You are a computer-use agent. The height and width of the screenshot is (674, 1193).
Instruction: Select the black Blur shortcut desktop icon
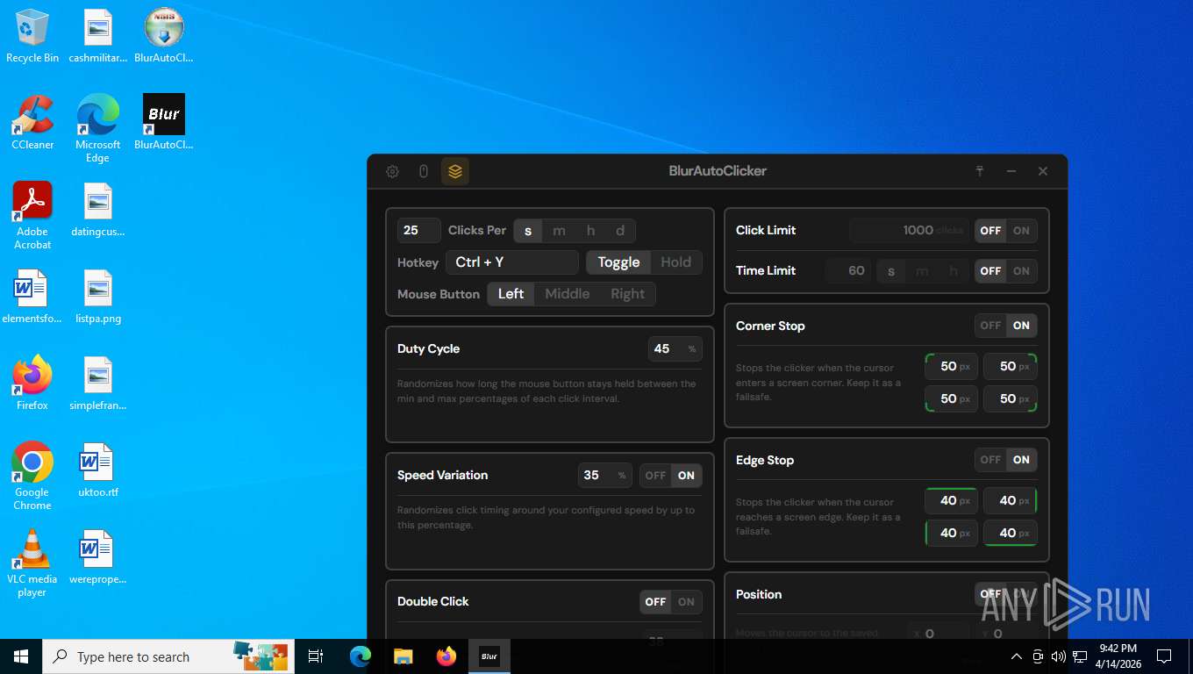(164, 122)
